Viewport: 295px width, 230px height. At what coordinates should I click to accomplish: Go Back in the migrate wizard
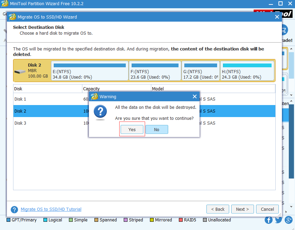point(218,209)
